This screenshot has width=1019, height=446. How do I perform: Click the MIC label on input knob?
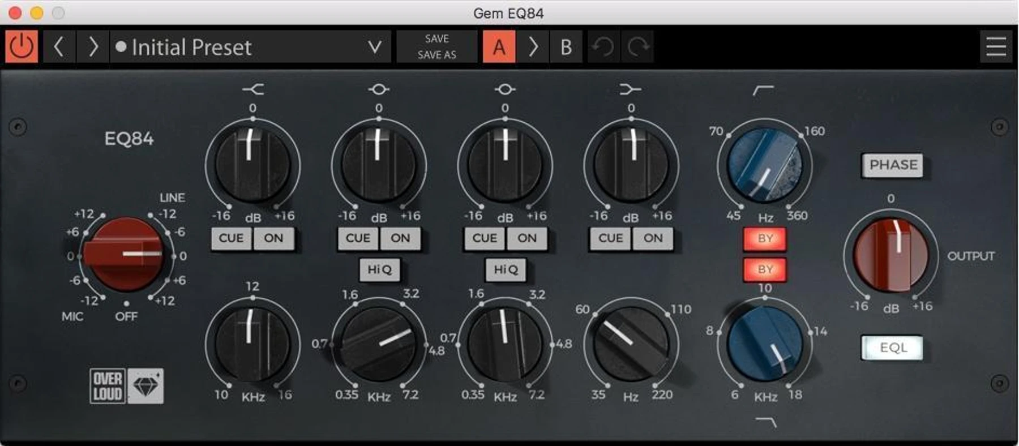(72, 316)
